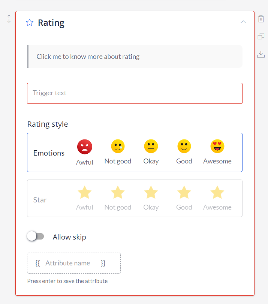
Task: Click the Attribute name input field
Action: (x=74, y=263)
